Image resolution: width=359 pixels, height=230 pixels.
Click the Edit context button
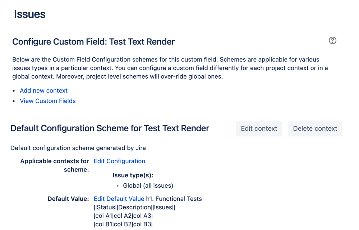pyautogui.click(x=259, y=129)
